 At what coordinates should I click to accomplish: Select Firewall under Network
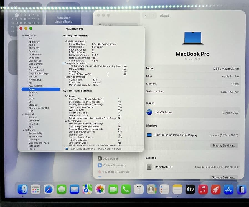coord(32,118)
